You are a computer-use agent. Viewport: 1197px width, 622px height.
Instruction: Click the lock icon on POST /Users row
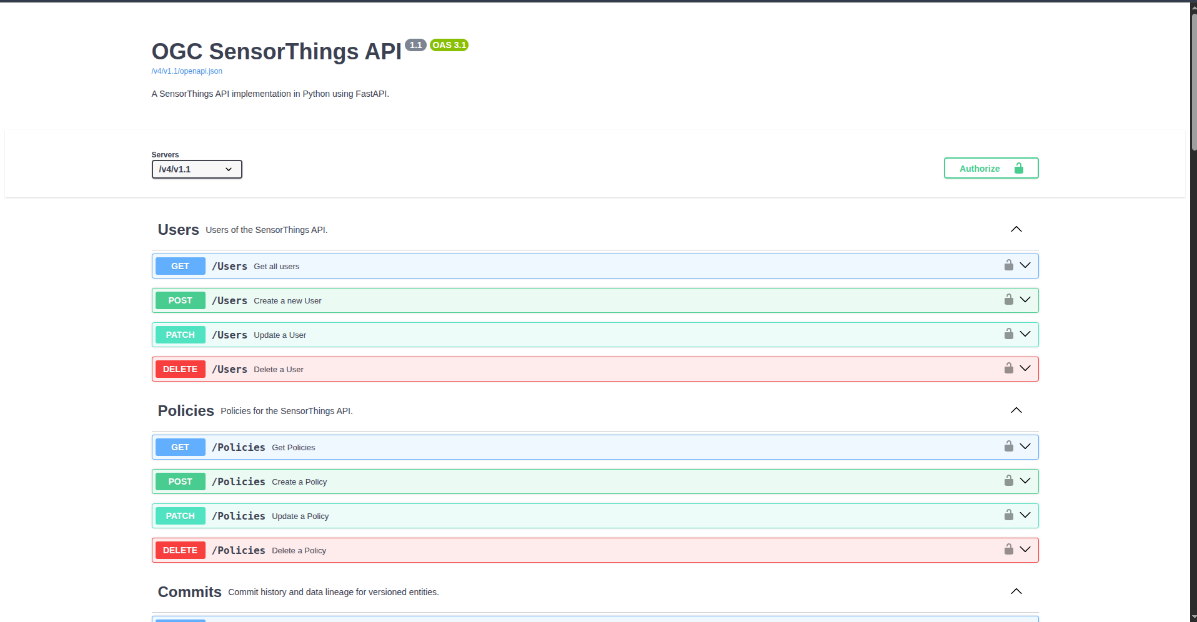pos(1008,300)
